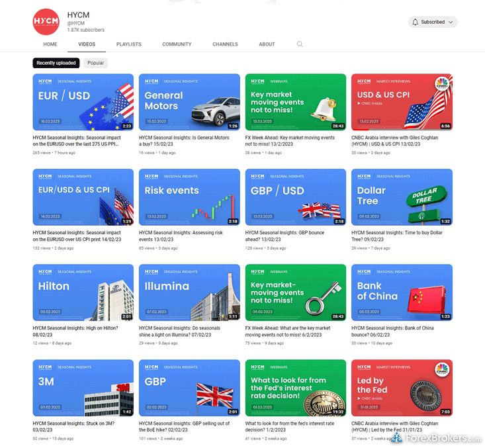Click '132 views • 2 days ago' text
This screenshot has width=485, height=446.
point(53,248)
